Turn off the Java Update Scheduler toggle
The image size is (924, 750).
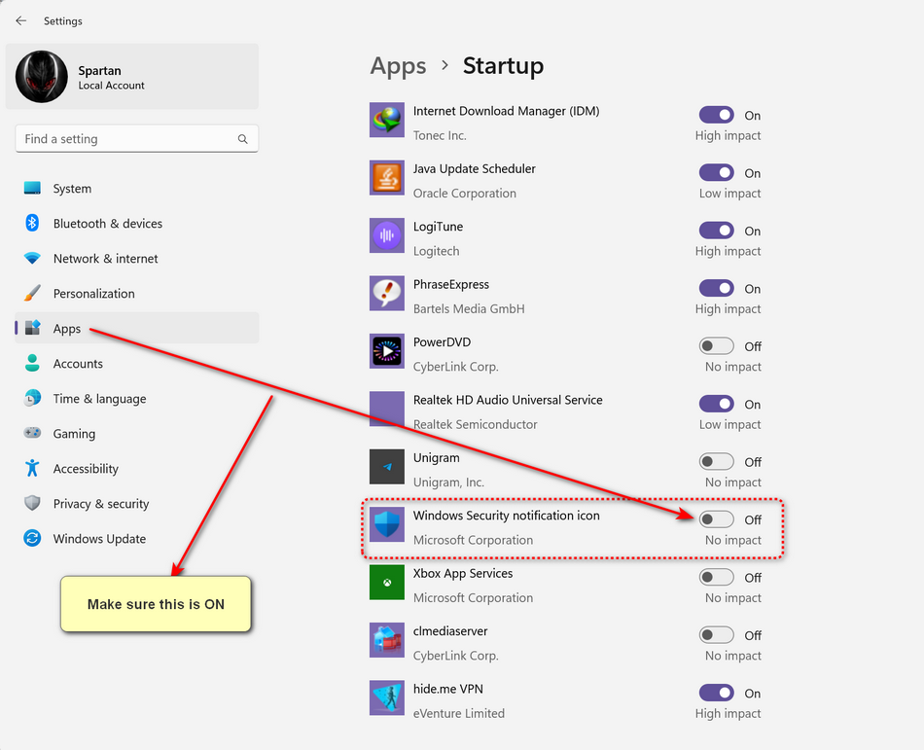(717, 173)
